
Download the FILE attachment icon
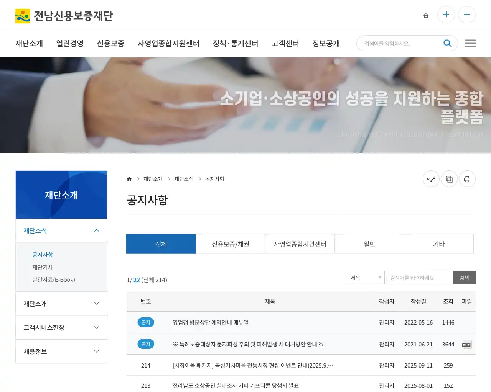(x=466, y=345)
